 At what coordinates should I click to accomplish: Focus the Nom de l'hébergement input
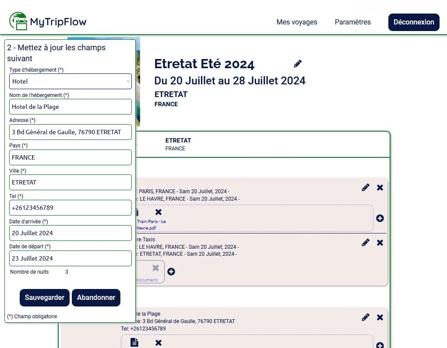click(x=70, y=107)
